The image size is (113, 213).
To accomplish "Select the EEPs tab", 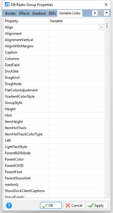I will tap(52, 13).
